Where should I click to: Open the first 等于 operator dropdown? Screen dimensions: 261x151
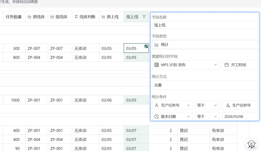tap(207, 105)
